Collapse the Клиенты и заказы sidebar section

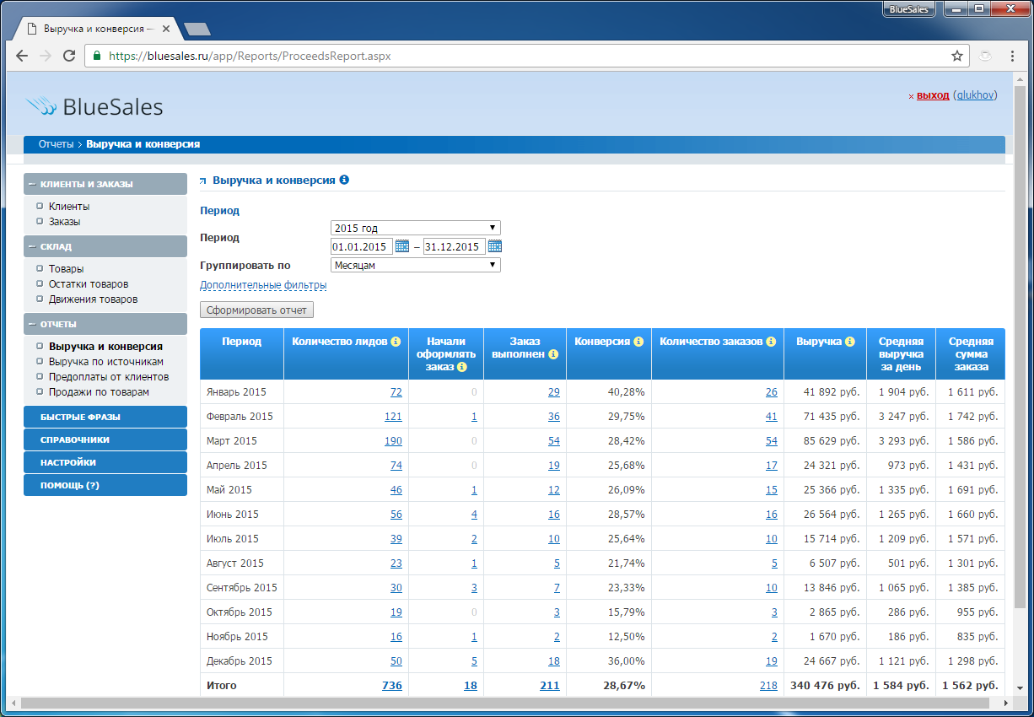[x=105, y=184]
